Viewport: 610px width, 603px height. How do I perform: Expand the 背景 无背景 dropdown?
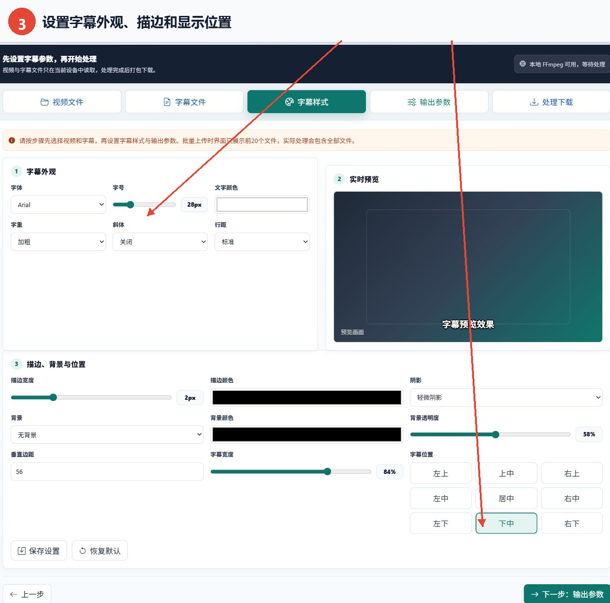click(x=107, y=434)
